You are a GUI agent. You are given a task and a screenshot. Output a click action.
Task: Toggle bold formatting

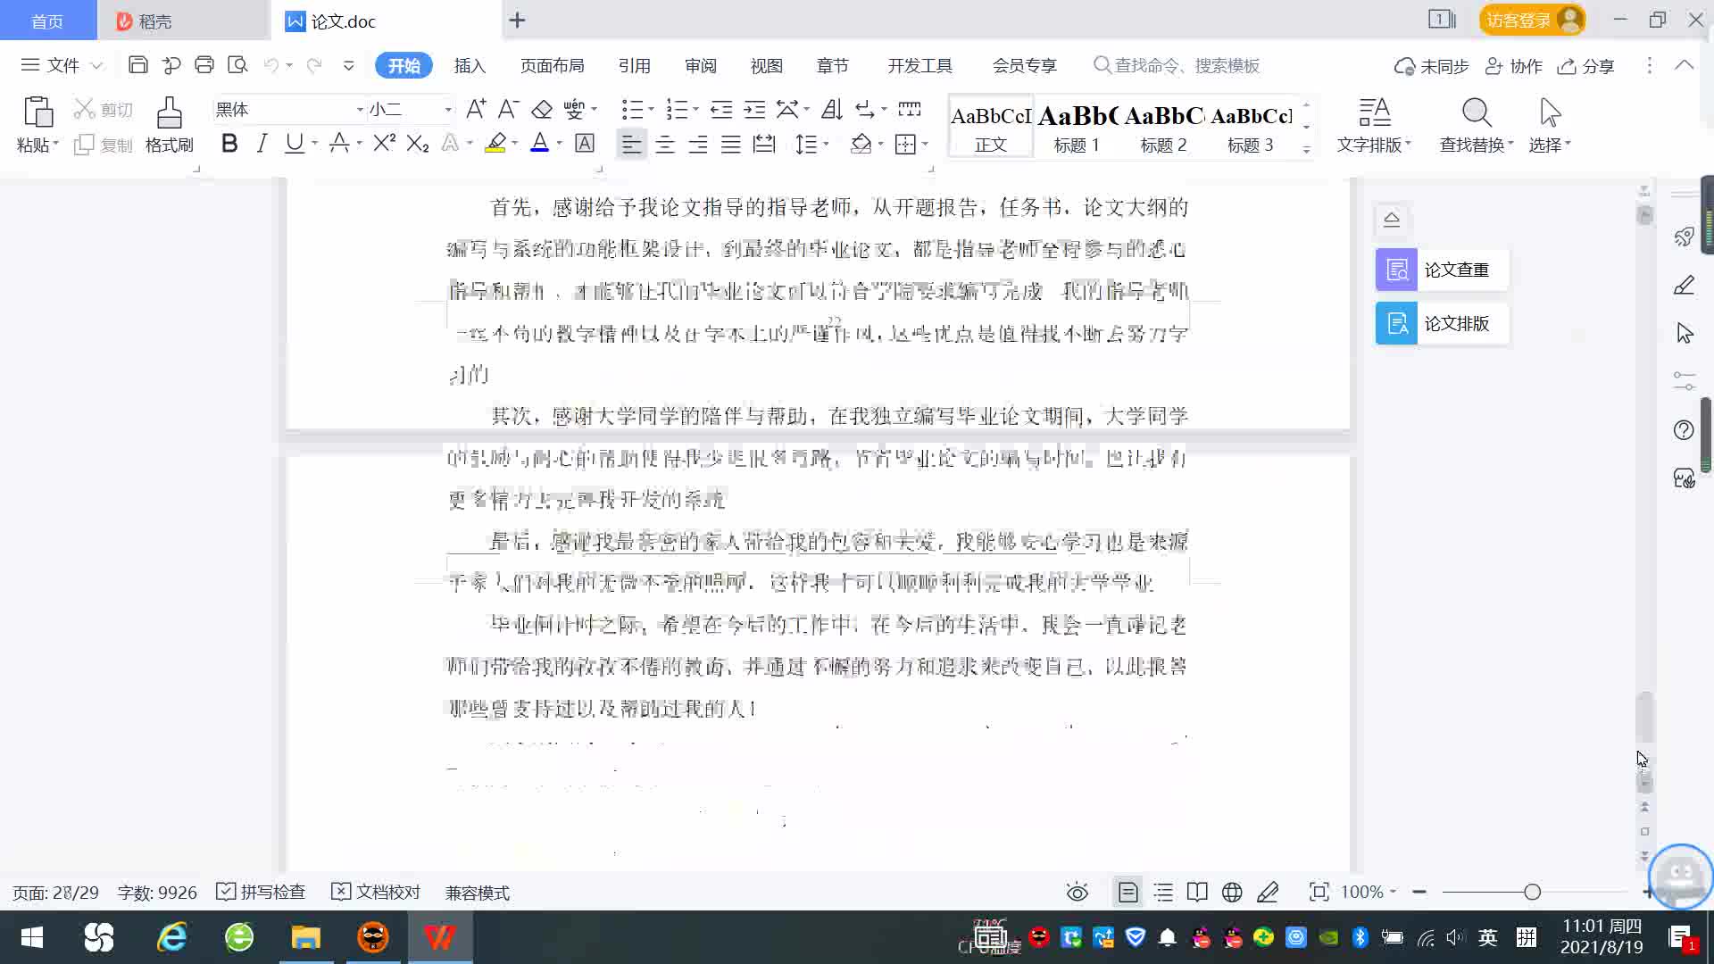(x=229, y=144)
